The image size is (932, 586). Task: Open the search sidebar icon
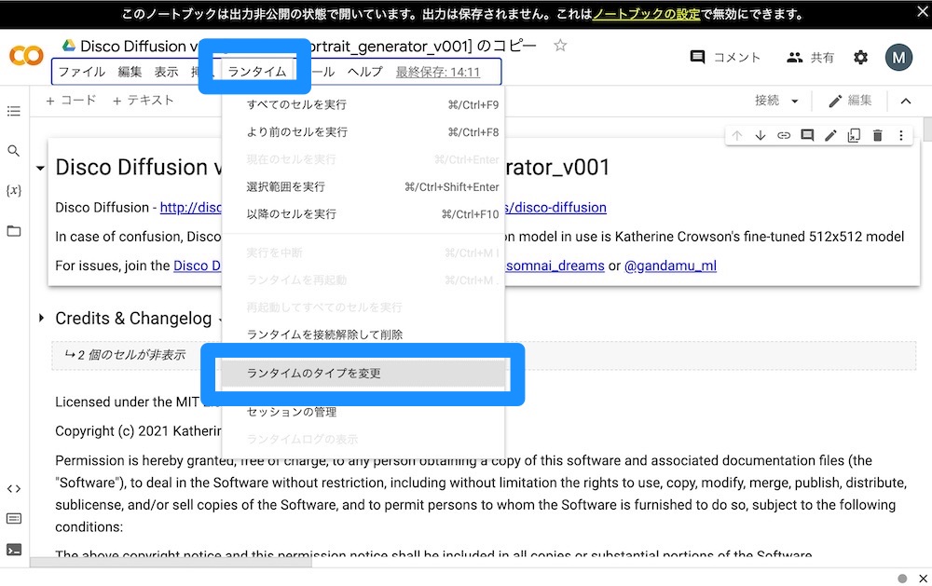pyautogui.click(x=14, y=151)
